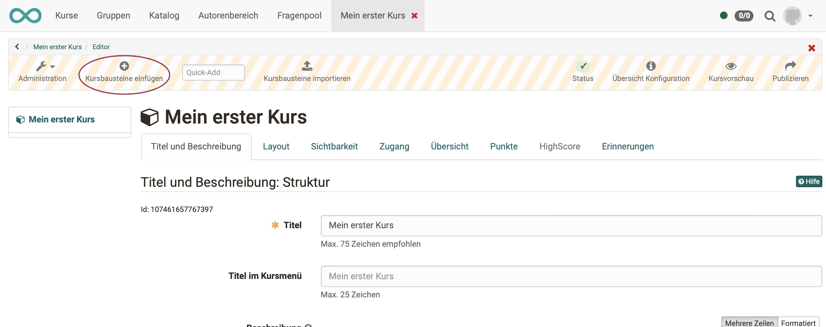Go back with the breadcrumb chevron

pyautogui.click(x=17, y=47)
